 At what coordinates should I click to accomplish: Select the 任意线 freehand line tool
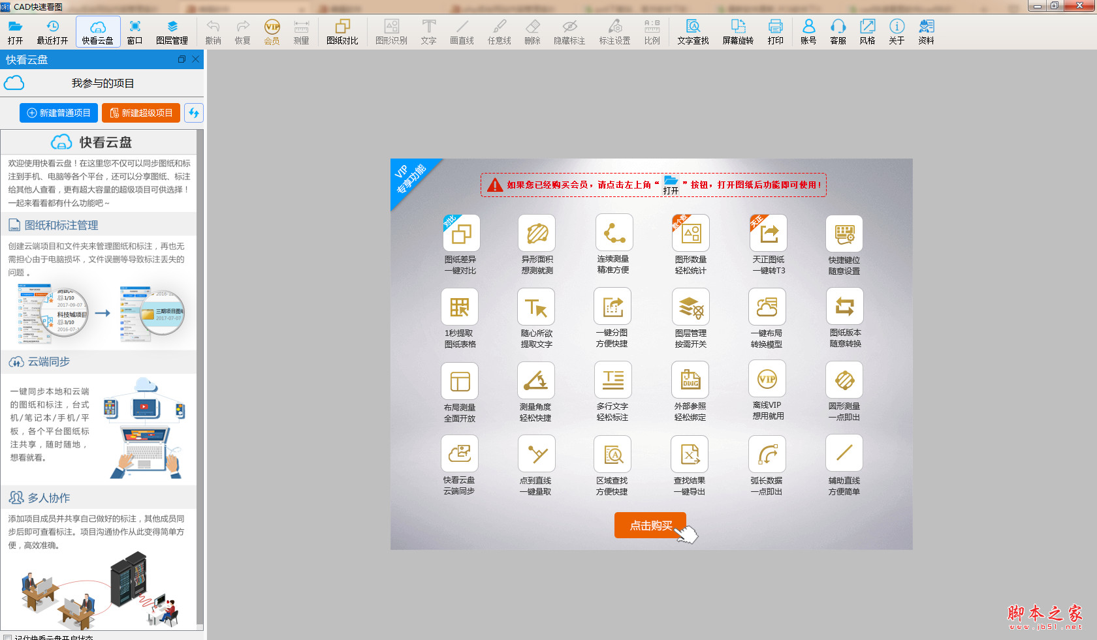[x=499, y=31]
